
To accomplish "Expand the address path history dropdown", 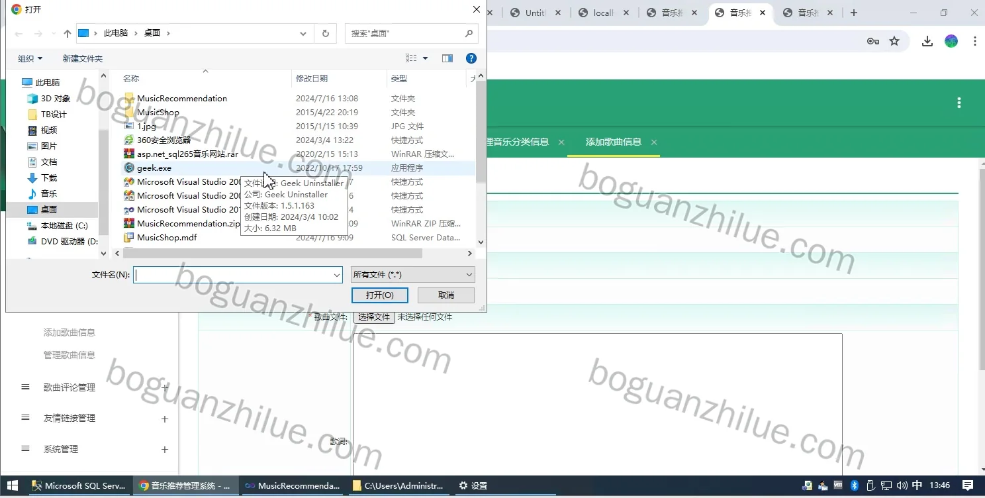I will pyautogui.click(x=303, y=34).
